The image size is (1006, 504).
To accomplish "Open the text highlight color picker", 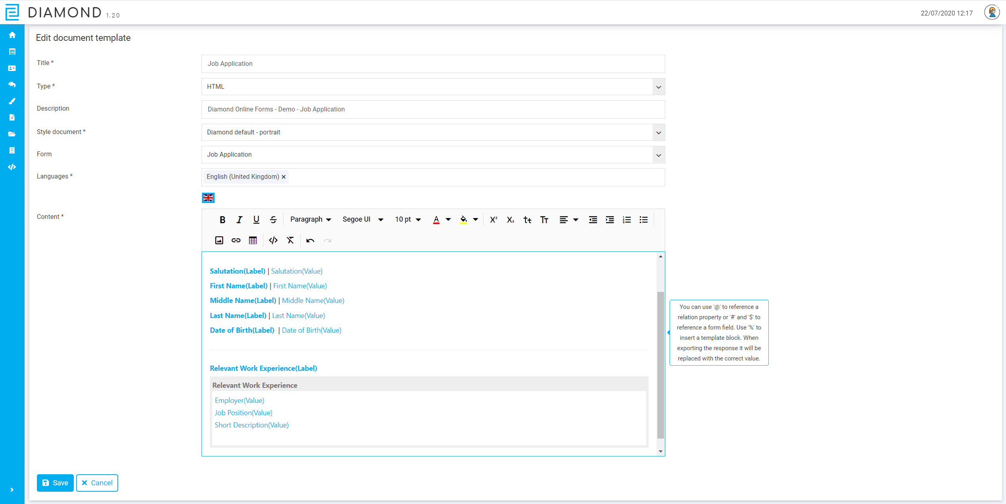I will point(469,219).
